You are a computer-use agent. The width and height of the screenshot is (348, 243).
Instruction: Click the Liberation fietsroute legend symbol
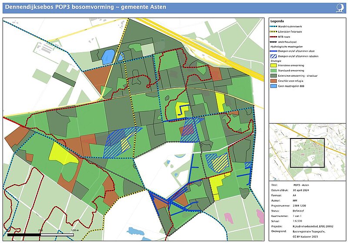274,32
